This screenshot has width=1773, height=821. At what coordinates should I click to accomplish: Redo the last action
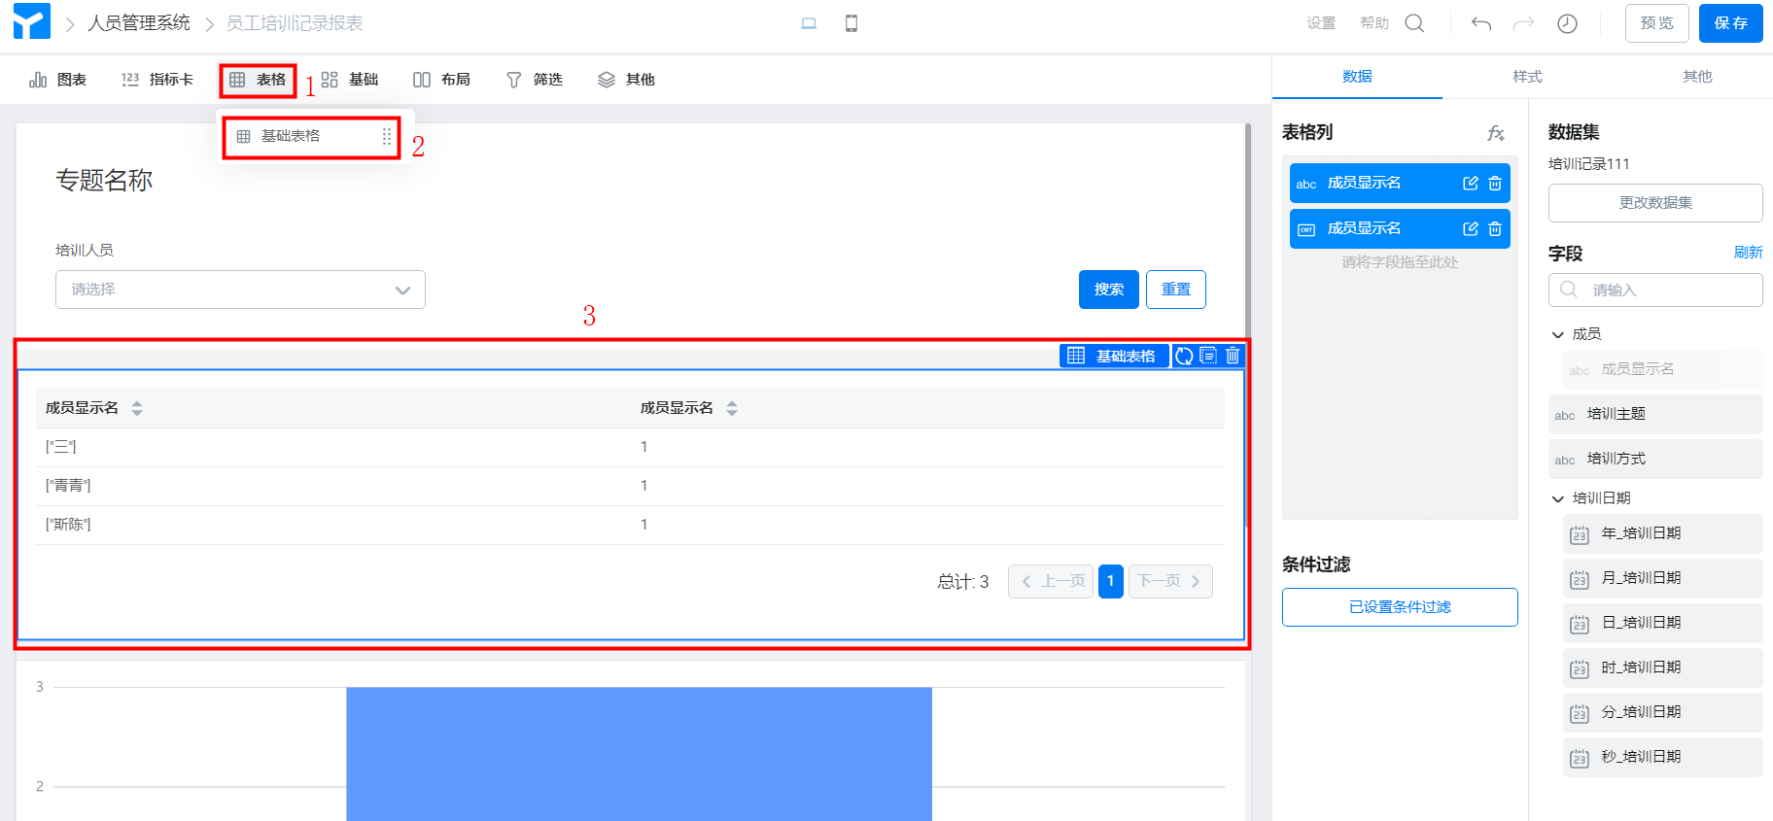point(1523,23)
